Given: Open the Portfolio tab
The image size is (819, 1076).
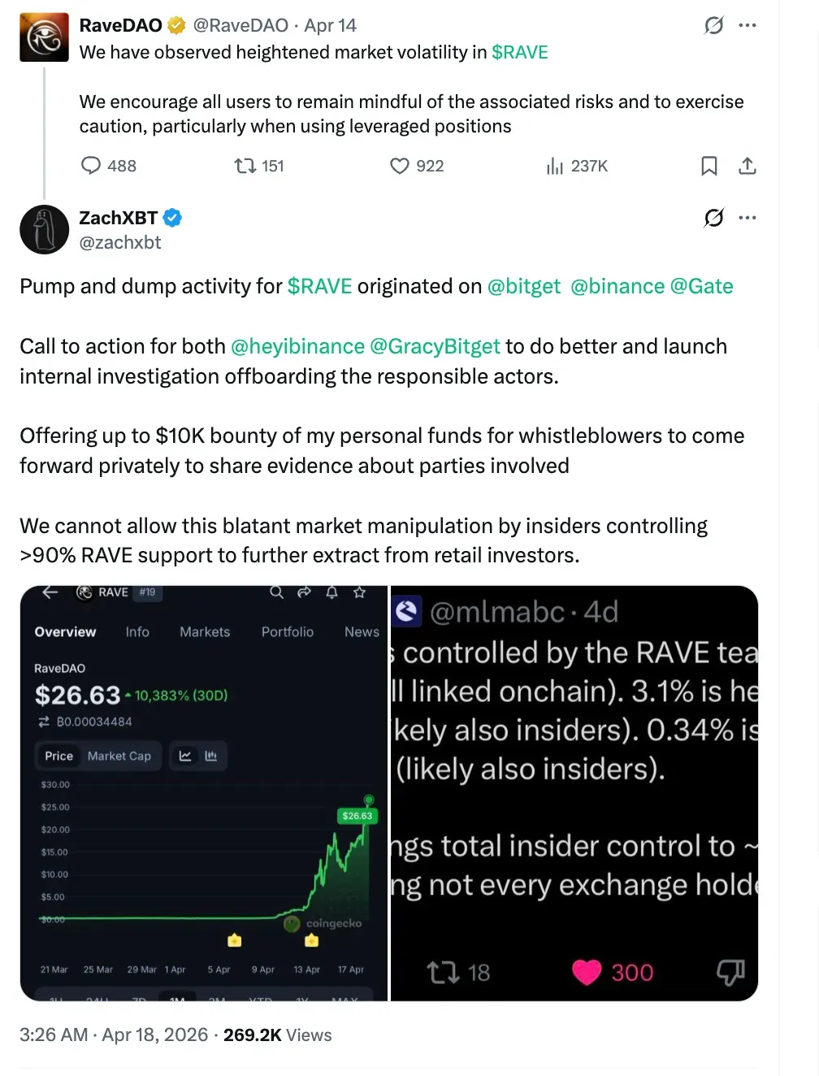Looking at the screenshot, I should (x=287, y=631).
